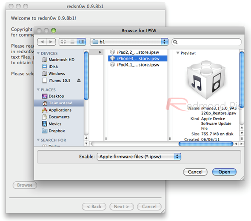Select iDisk in the sidebar
This screenshot has width=251, height=221.
point(59,67)
